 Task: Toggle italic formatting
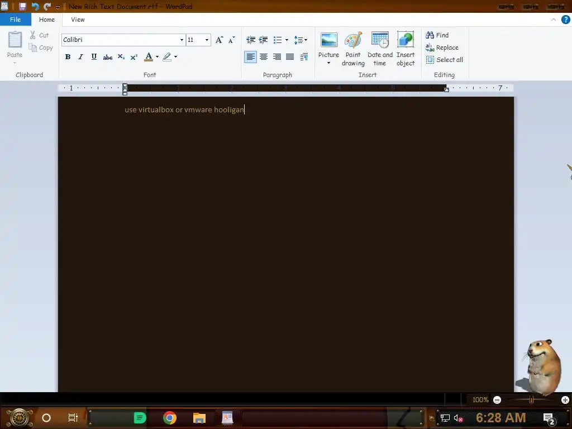pos(80,56)
